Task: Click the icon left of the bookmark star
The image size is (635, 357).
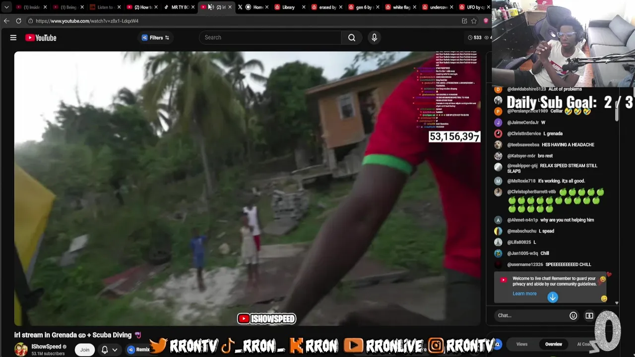Action: pyautogui.click(x=464, y=21)
